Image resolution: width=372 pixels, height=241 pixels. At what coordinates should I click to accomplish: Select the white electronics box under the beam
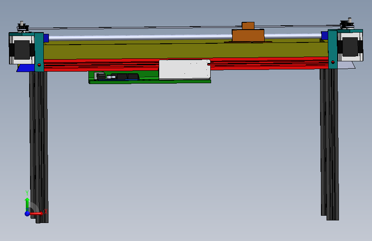pos(184,69)
